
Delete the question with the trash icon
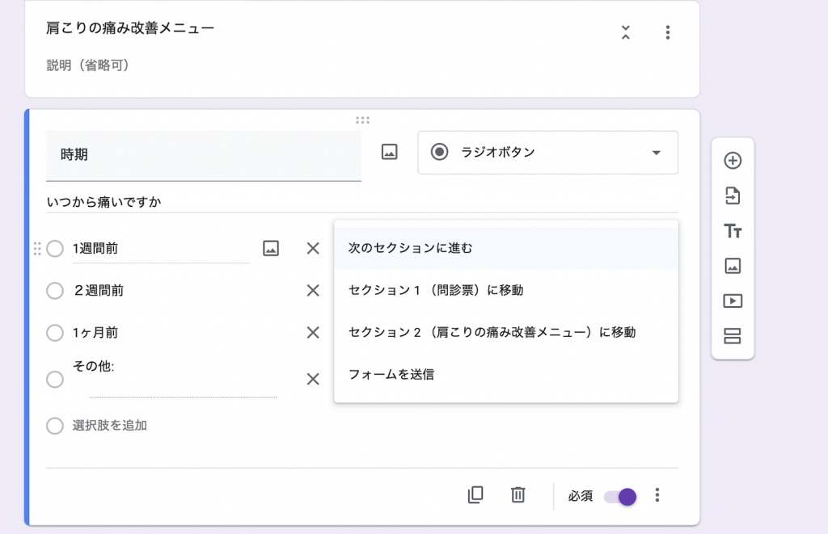point(518,495)
